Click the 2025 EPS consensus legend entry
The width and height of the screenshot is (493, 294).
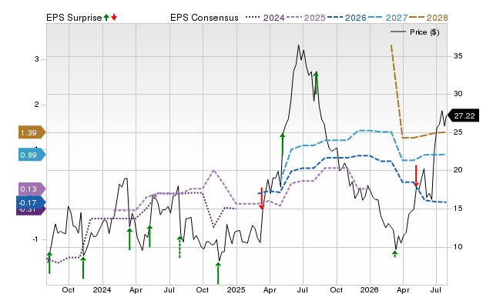pyautogui.click(x=306, y=18)
